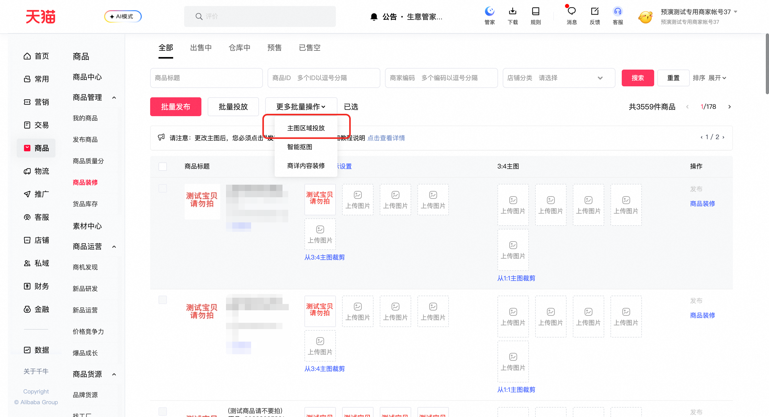Select 商品 in the left sidebar

(x=36, y=148)
